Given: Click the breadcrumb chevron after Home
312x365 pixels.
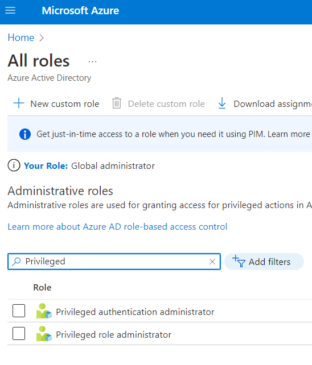Looking at the screenshot, I should 42,38.
